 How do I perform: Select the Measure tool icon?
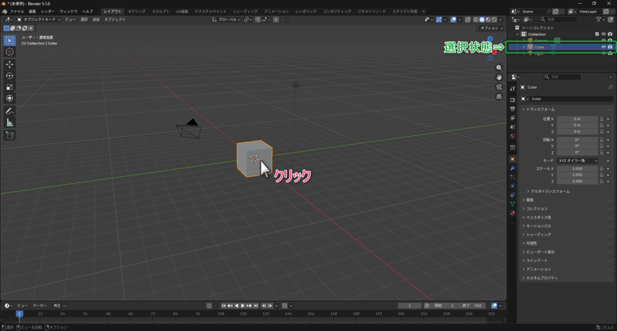10,122
